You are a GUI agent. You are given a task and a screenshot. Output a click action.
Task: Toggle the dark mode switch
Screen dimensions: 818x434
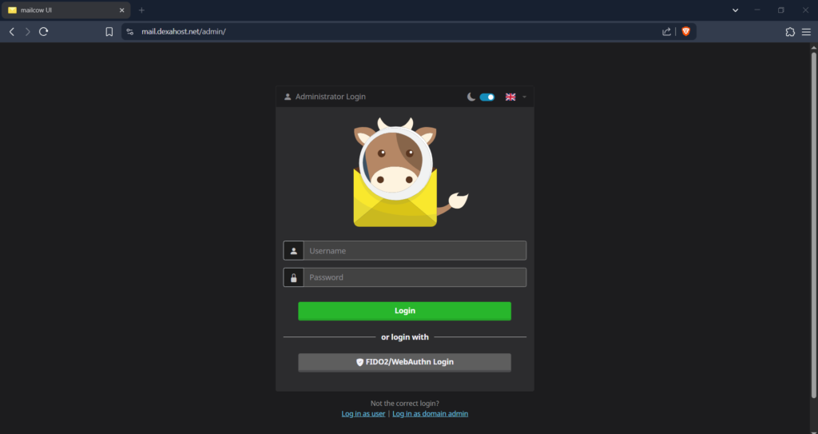click(x=487, y=98)
